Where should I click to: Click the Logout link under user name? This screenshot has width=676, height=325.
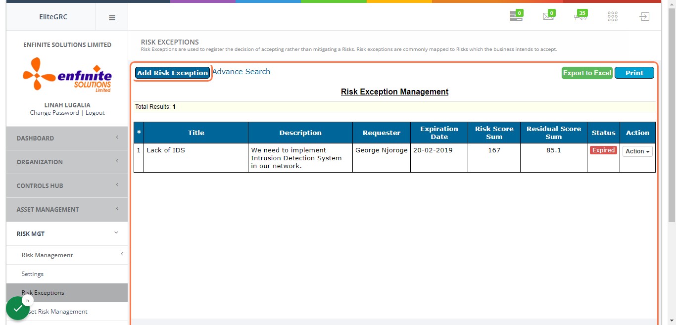tap(95, 113)
